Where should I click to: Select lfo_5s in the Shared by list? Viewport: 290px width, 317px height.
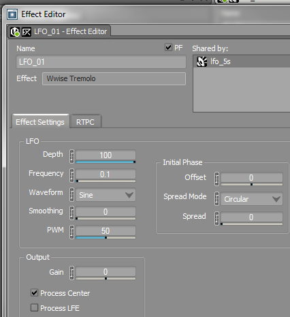(x=242, y=61)
